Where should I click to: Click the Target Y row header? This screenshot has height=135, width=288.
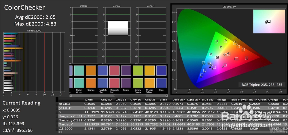click(66, 125)
